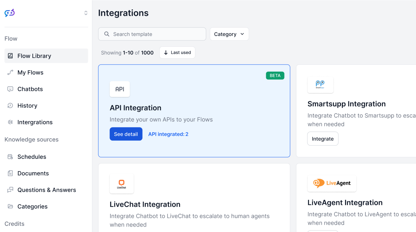Viewport: 416px width, 232px height.
Task: Click Integrate on Smartsupp Integration
Action: (322, 138)
